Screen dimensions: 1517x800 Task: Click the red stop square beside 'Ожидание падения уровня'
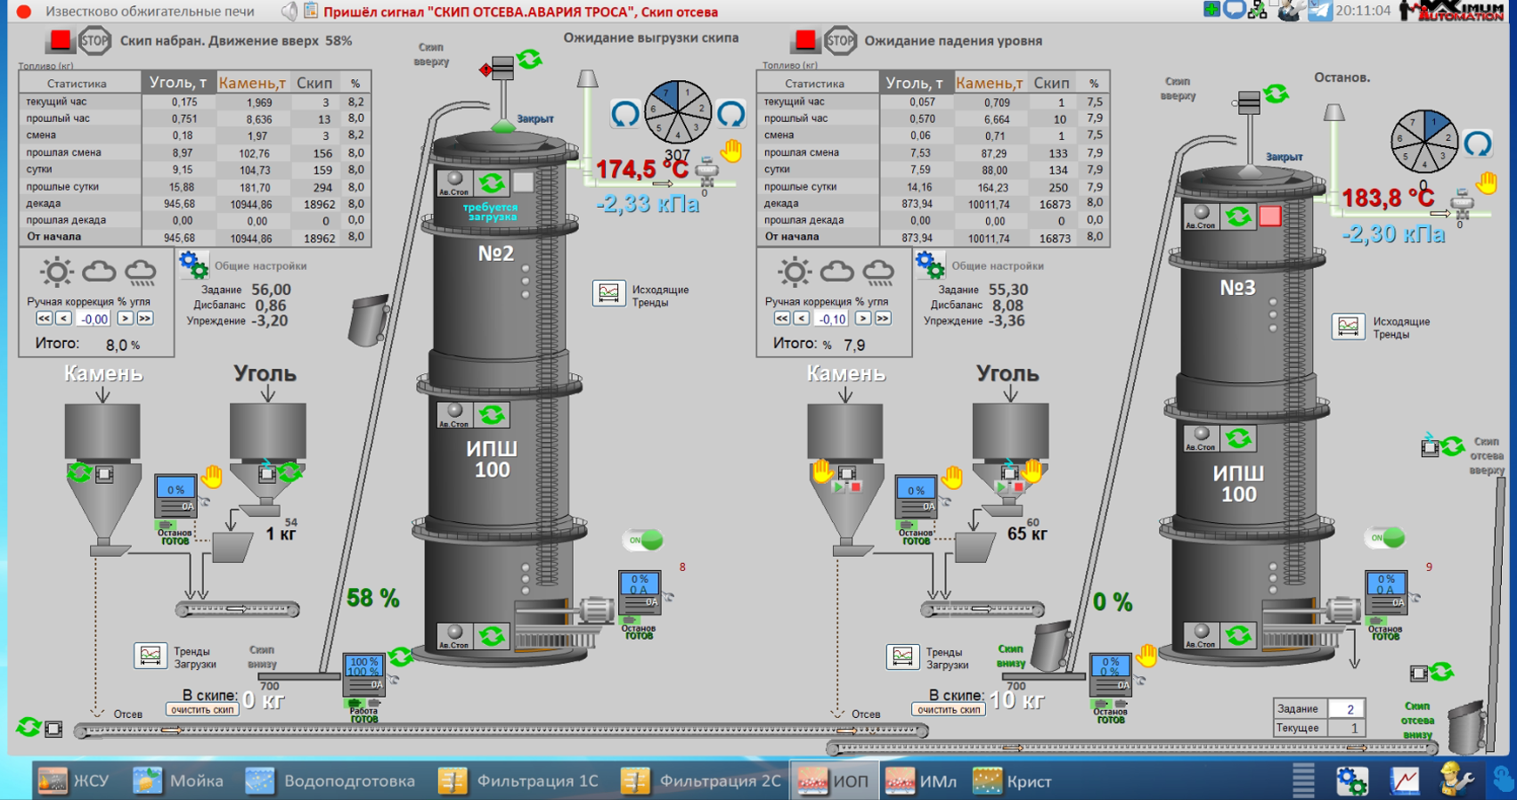(x=805, y=40)
